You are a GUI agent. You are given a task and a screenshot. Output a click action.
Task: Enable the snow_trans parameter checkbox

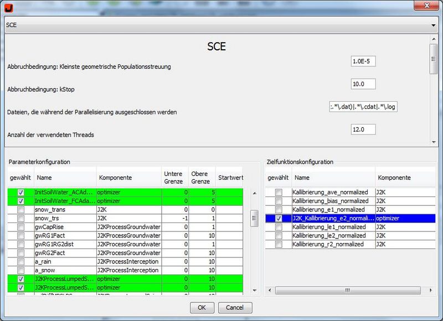[x=21, y=209]
